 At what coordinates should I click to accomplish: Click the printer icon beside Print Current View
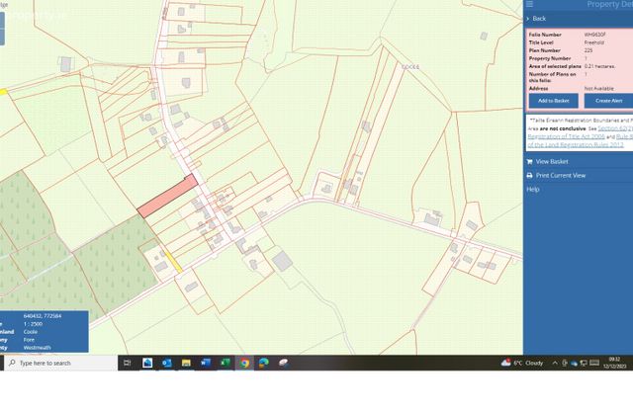coord(530,176)
